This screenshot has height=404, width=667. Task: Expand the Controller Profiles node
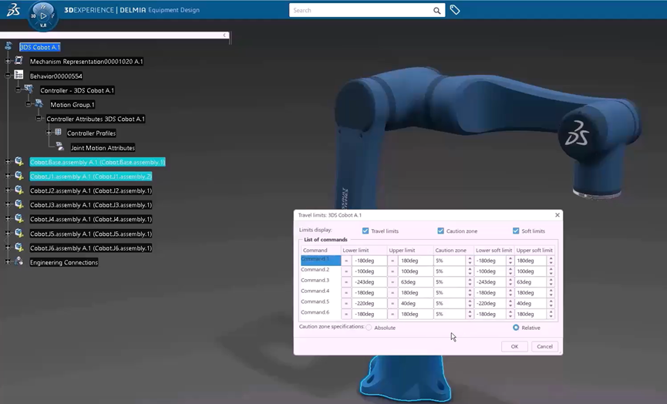tap(48, 133)
